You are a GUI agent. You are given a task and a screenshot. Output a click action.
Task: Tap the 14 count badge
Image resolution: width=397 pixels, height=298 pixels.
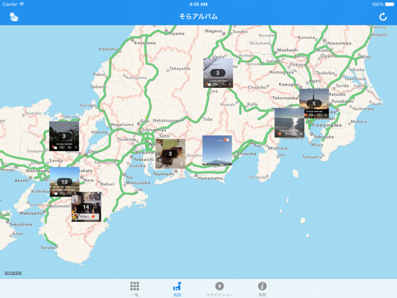pyautogui.click(x=86, y=207)
